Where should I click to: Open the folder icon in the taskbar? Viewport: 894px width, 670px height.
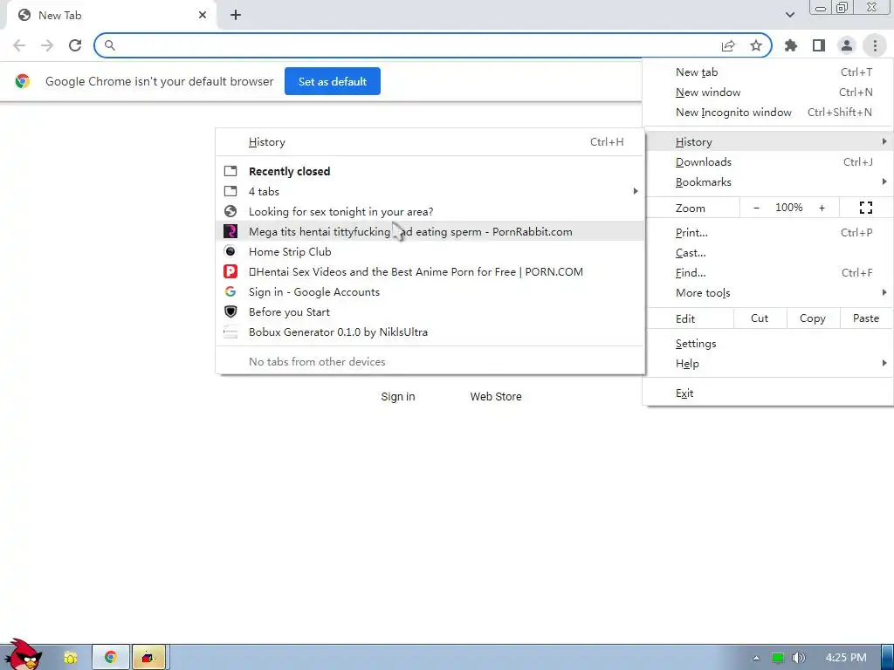pos(70,658)
